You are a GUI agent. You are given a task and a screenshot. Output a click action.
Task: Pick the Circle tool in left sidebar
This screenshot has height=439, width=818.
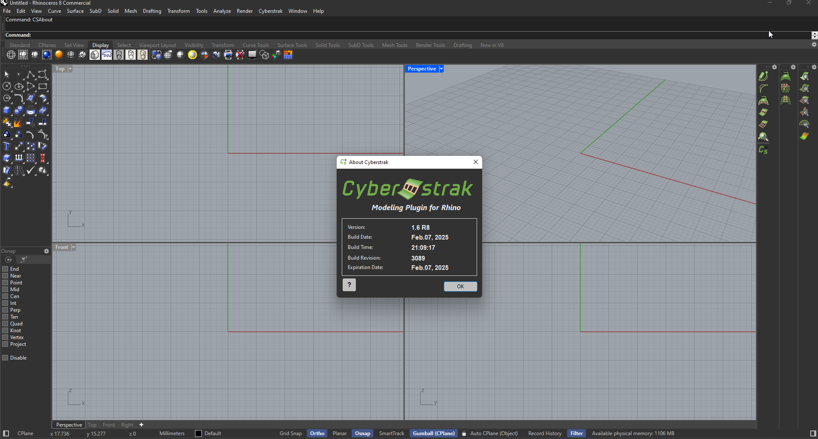tap(7, 87)
